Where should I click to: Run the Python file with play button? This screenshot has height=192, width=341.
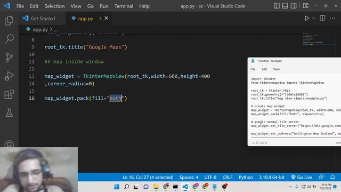pyautogui.click(x=307, y=18)
